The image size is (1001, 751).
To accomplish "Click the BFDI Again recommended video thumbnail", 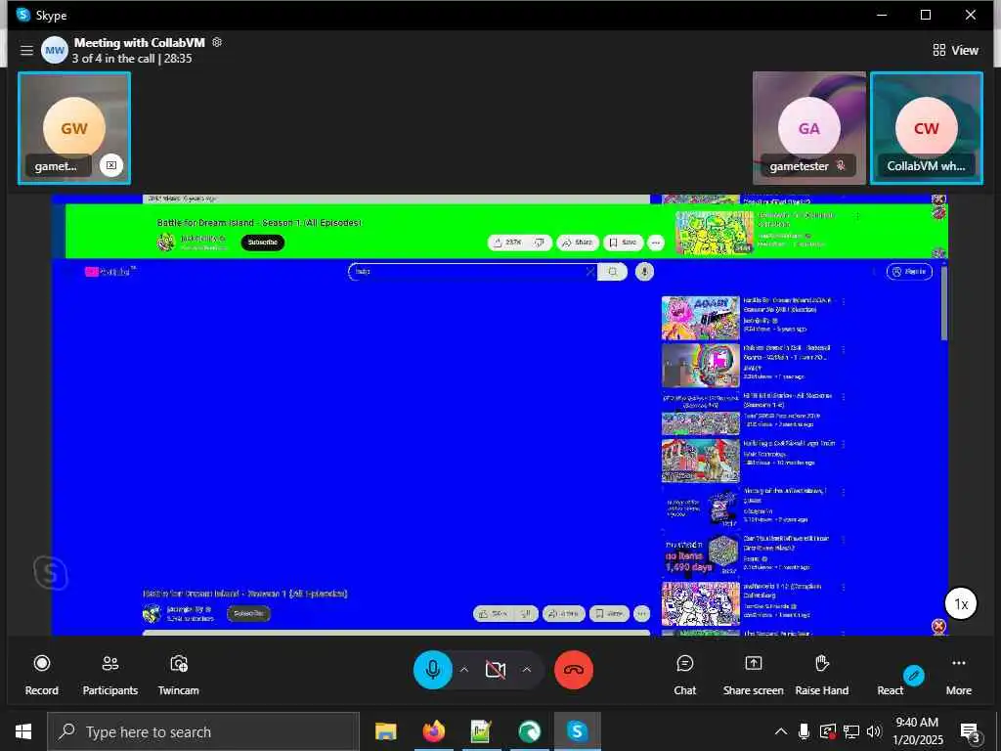I will click(700, 318).
